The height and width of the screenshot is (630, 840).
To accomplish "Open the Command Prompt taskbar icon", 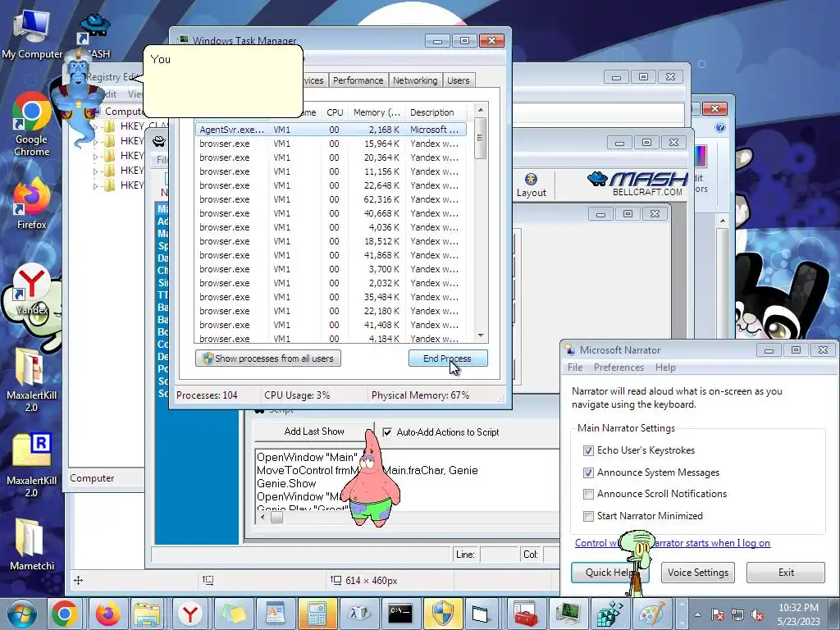I will (x=400, y=614).
